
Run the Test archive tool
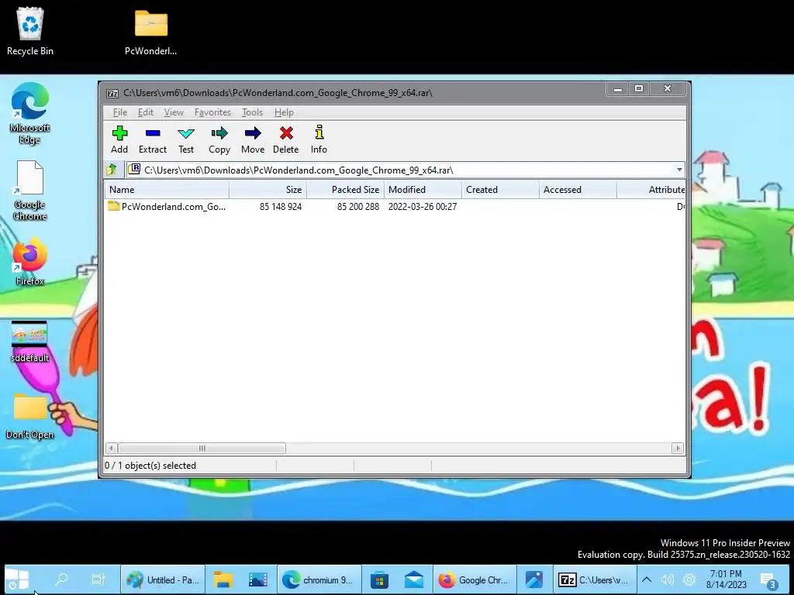186,139
